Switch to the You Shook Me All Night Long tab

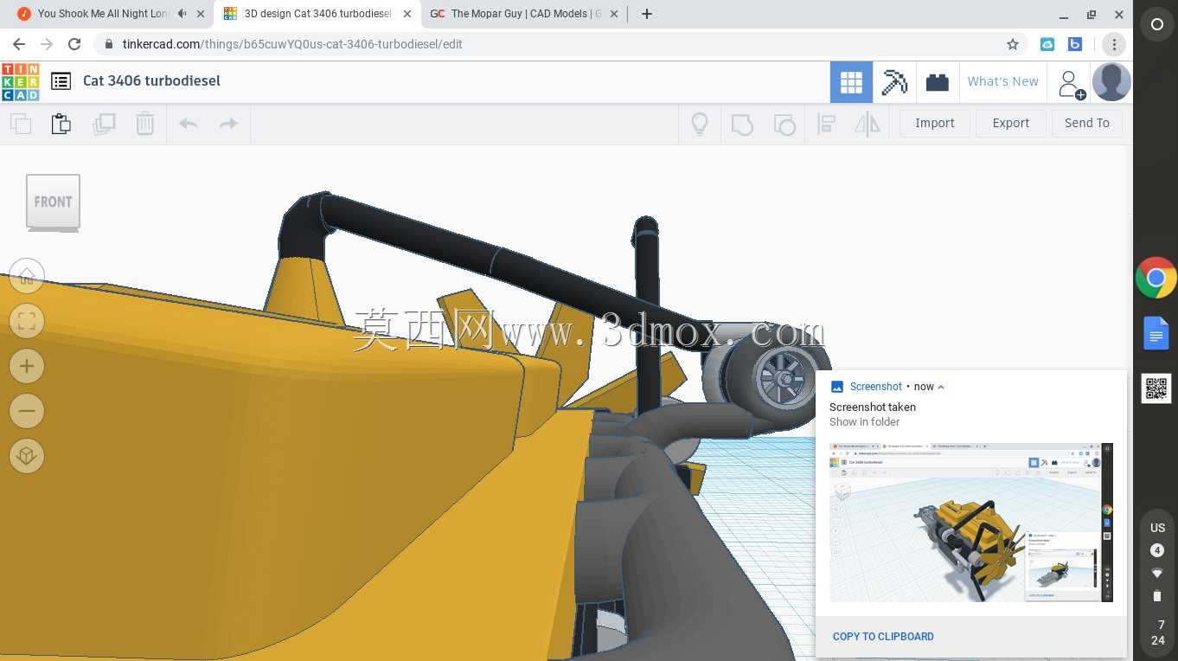pos(102,14)
